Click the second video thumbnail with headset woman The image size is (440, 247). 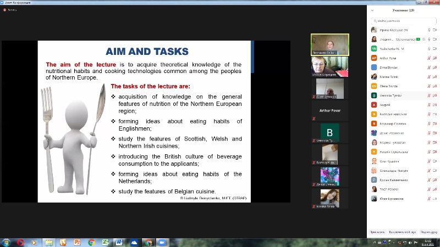(x=330, y=66)
